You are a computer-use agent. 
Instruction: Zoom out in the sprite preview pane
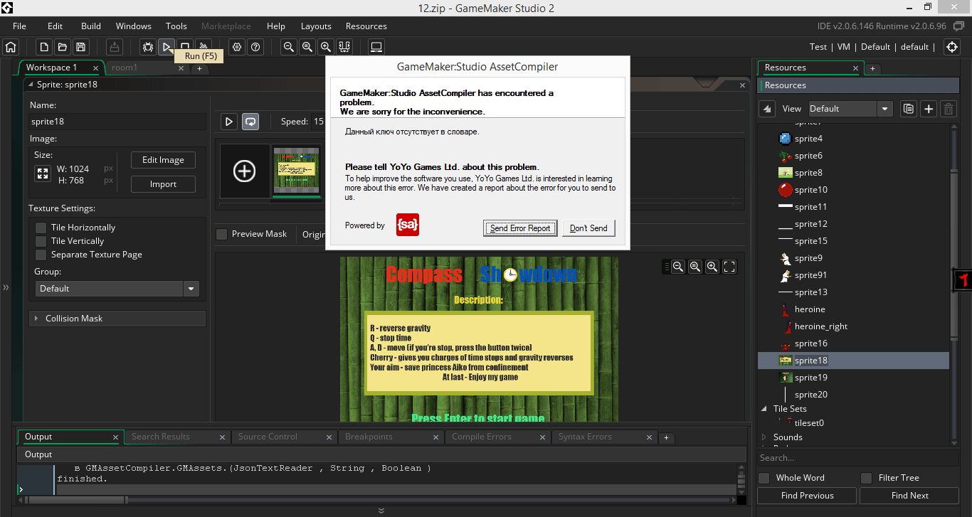click(678, 267)
